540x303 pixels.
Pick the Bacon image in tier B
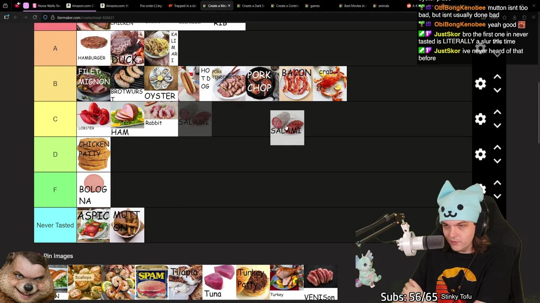pyautogui.click(x=296, y=84)
